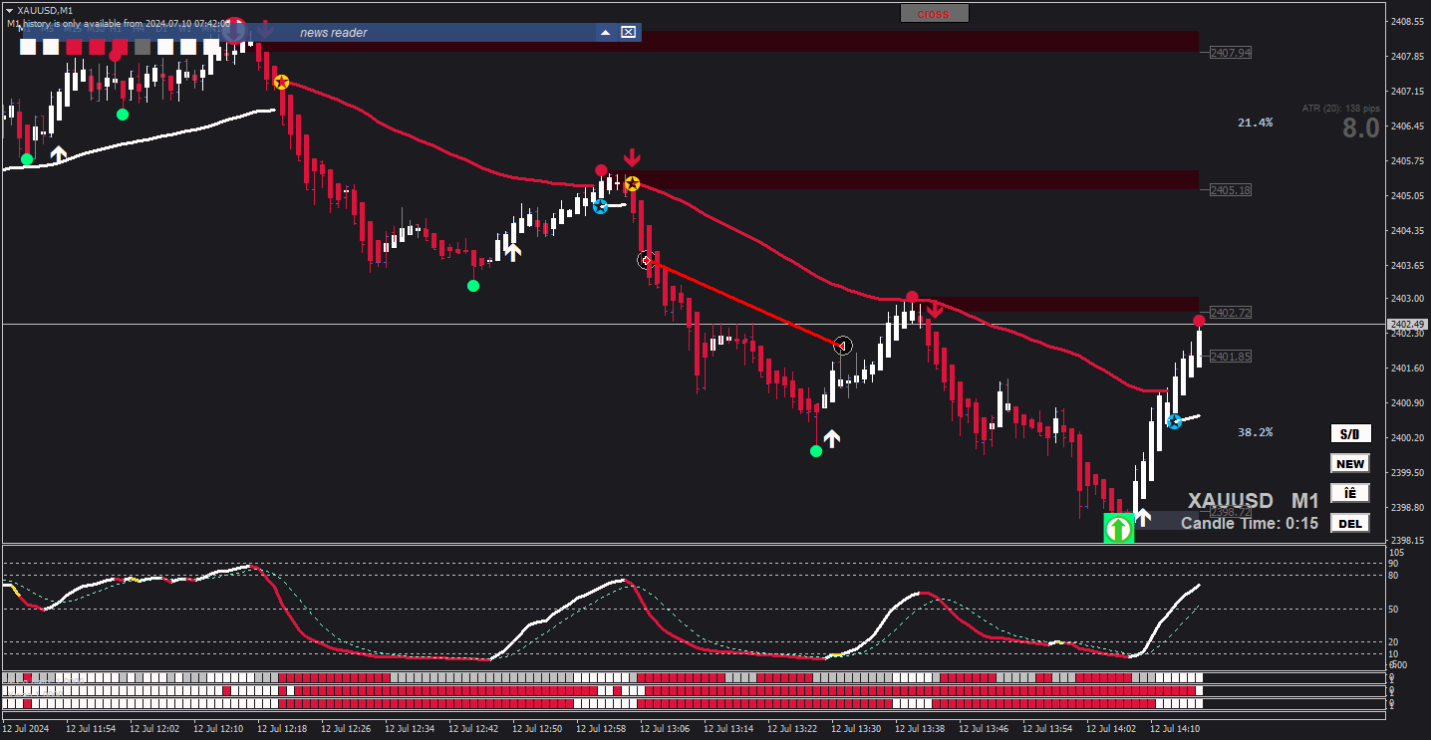This screenshot has width=1431, height=740.
Task: Select the M1 timeframe white square
Action: coord(28,47)
